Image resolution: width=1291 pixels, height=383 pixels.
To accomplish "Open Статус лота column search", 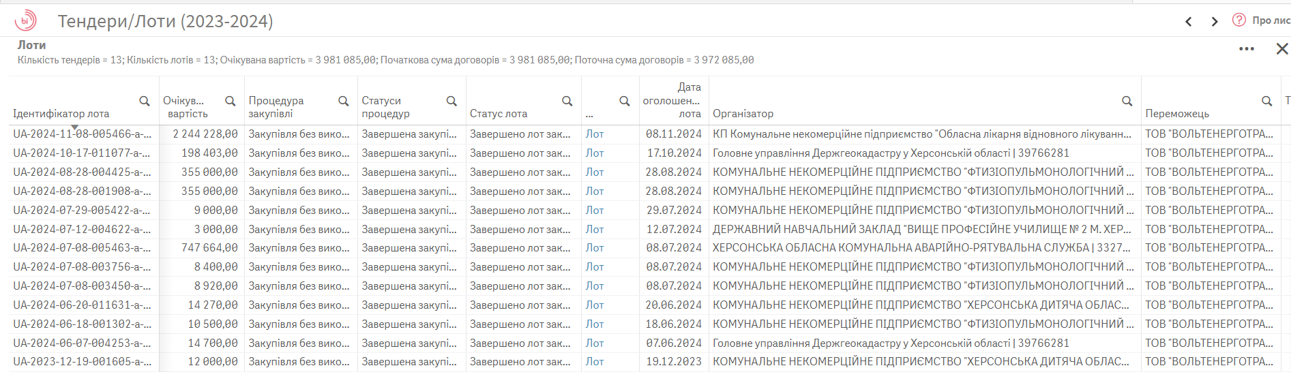I will pos(567,101).
